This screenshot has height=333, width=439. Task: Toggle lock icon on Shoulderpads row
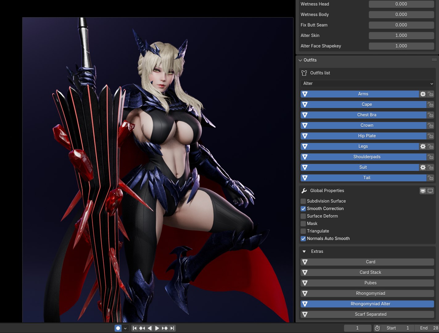430,157
